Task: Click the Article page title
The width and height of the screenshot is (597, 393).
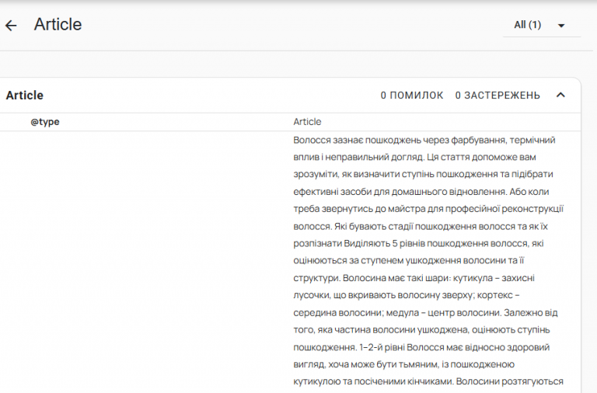Action: click(58, 24)
